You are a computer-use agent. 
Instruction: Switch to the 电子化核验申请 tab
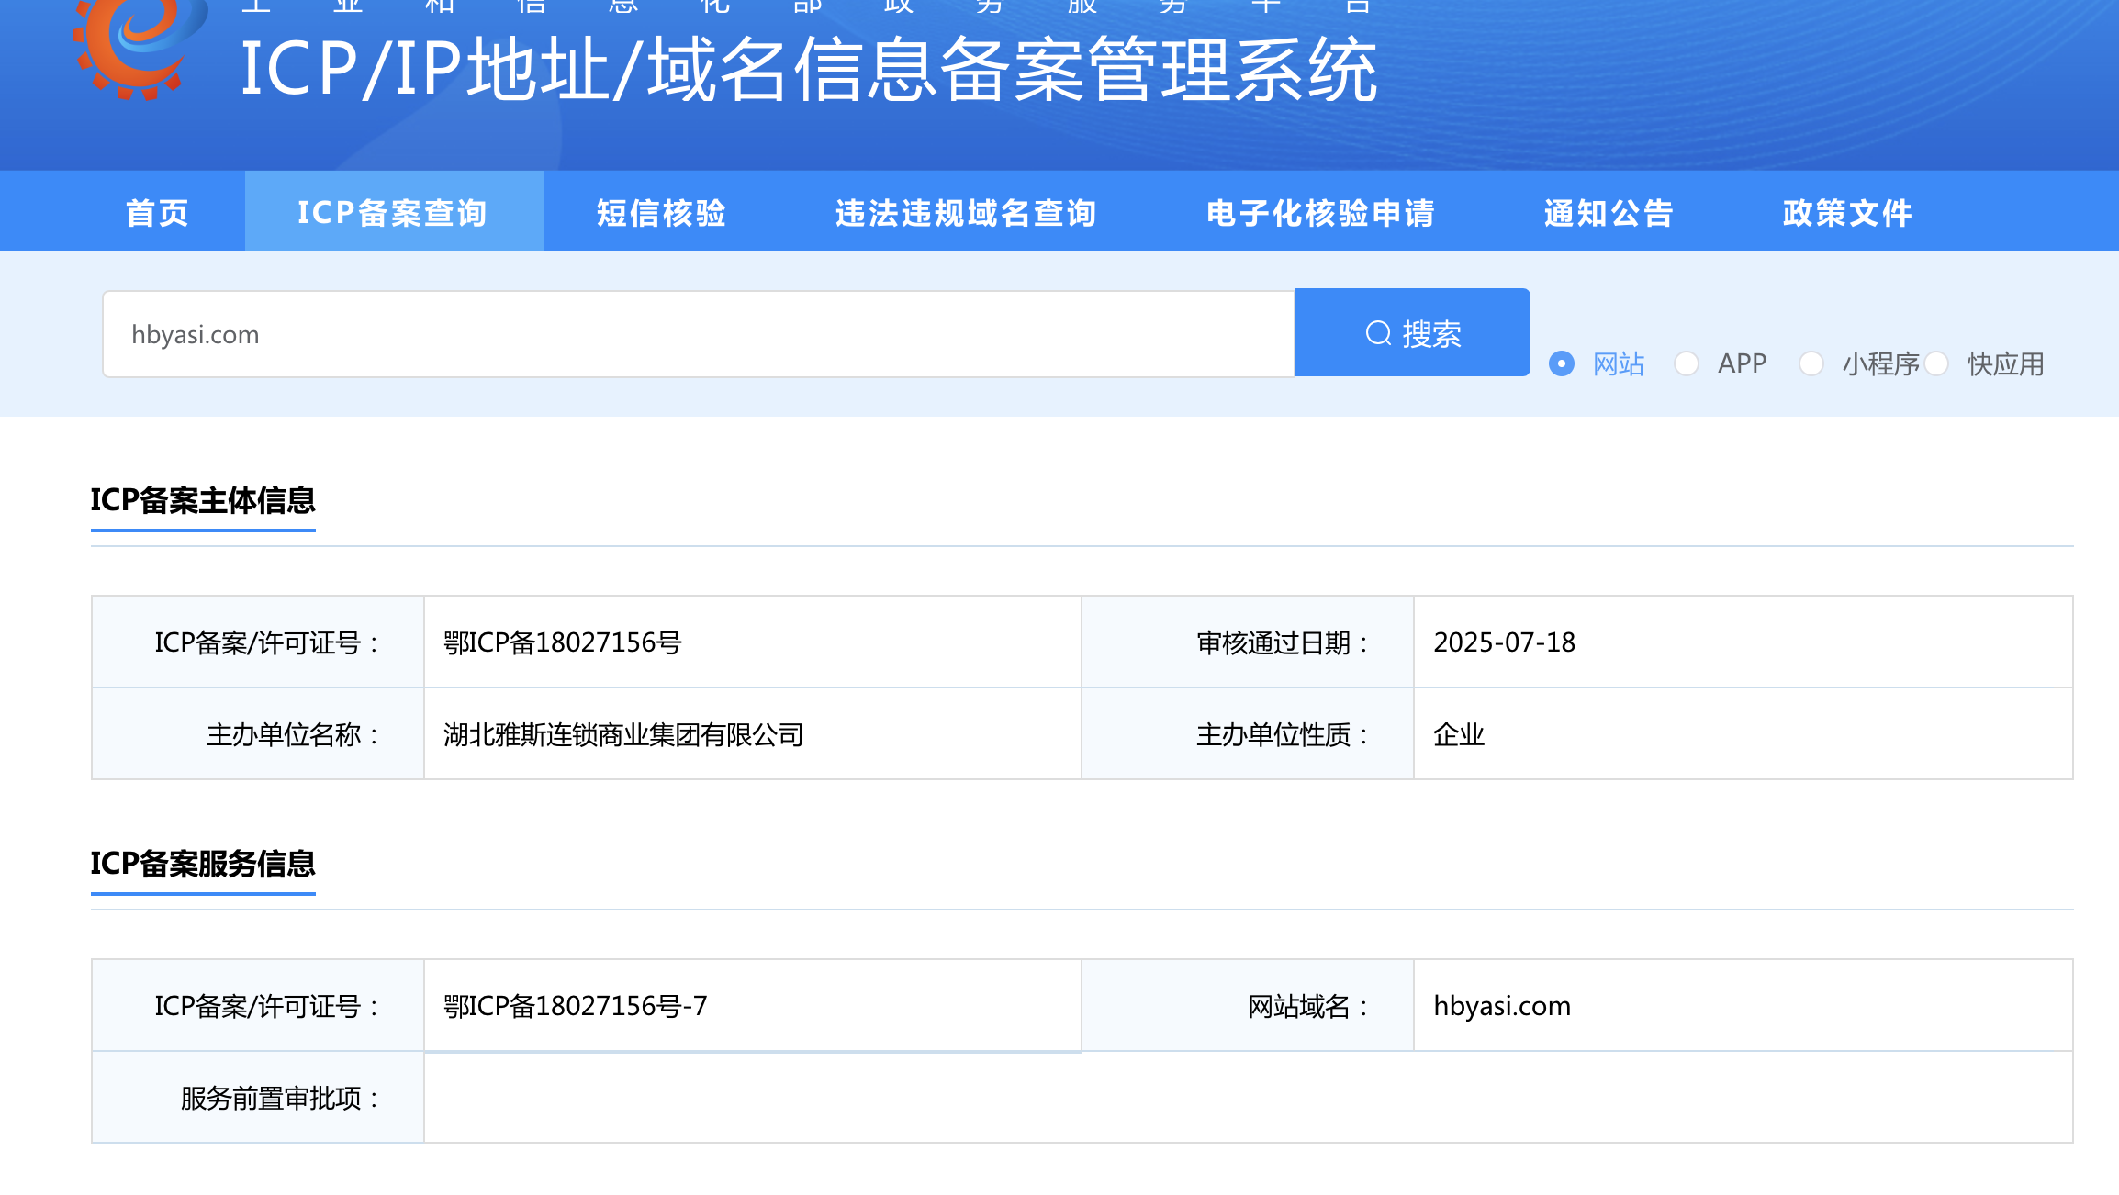click(1320, 213)
